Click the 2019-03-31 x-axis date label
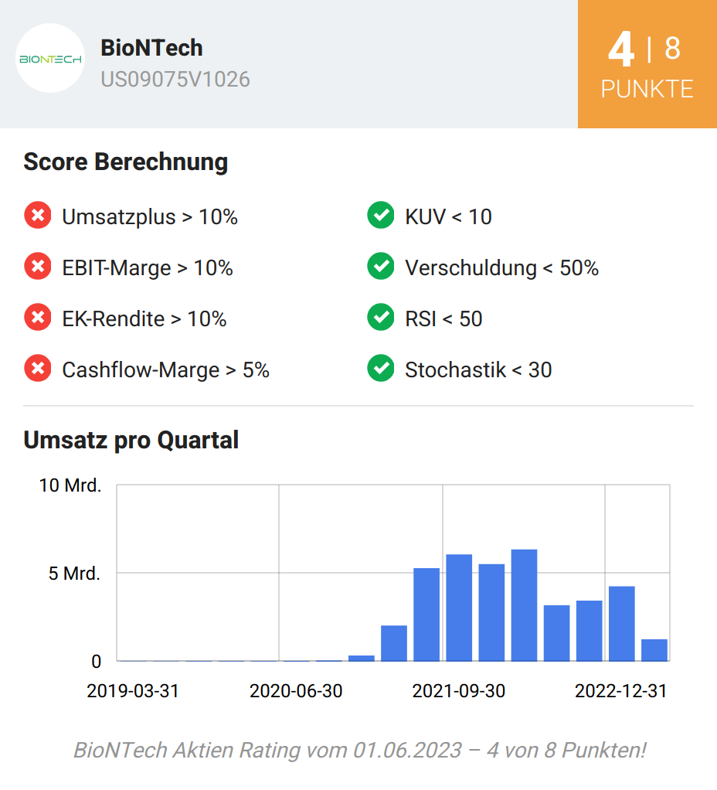717x790 pixels. pos(133,691)
